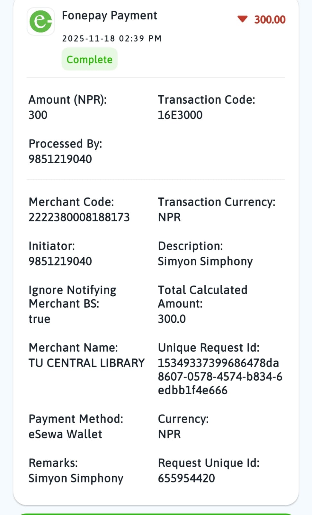Tap the Processed By number 9851219040

pos(60,159)
